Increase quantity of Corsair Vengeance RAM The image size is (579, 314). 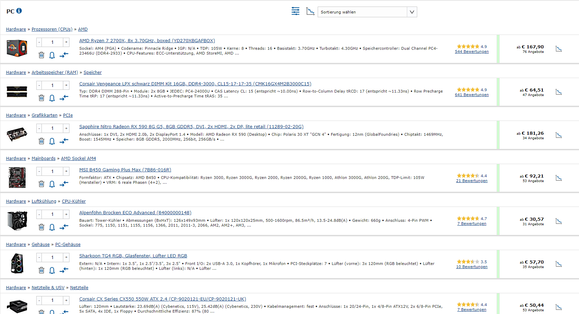point(66,85)
